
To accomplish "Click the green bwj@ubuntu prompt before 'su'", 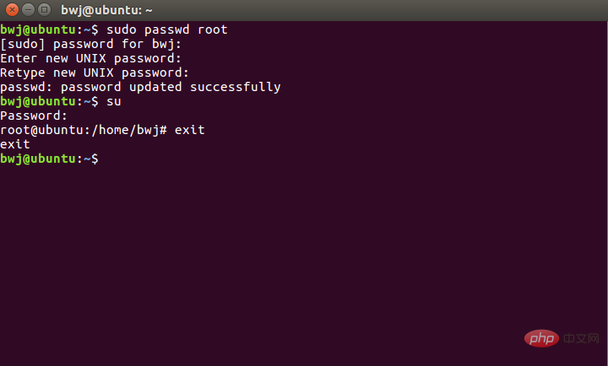I will pyautogui.click(x=38, y=101).
